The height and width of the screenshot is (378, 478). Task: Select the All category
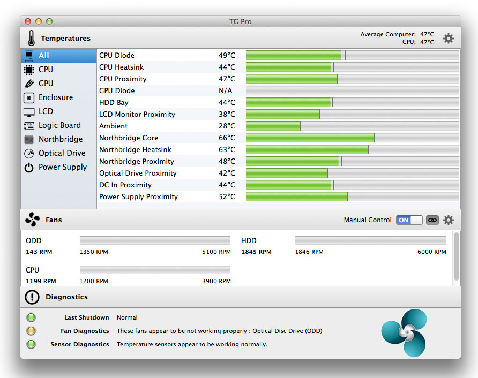pyautogui.click(x=59, y=56)
